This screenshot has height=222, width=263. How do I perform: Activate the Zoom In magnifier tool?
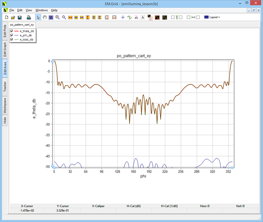point(57,17)
